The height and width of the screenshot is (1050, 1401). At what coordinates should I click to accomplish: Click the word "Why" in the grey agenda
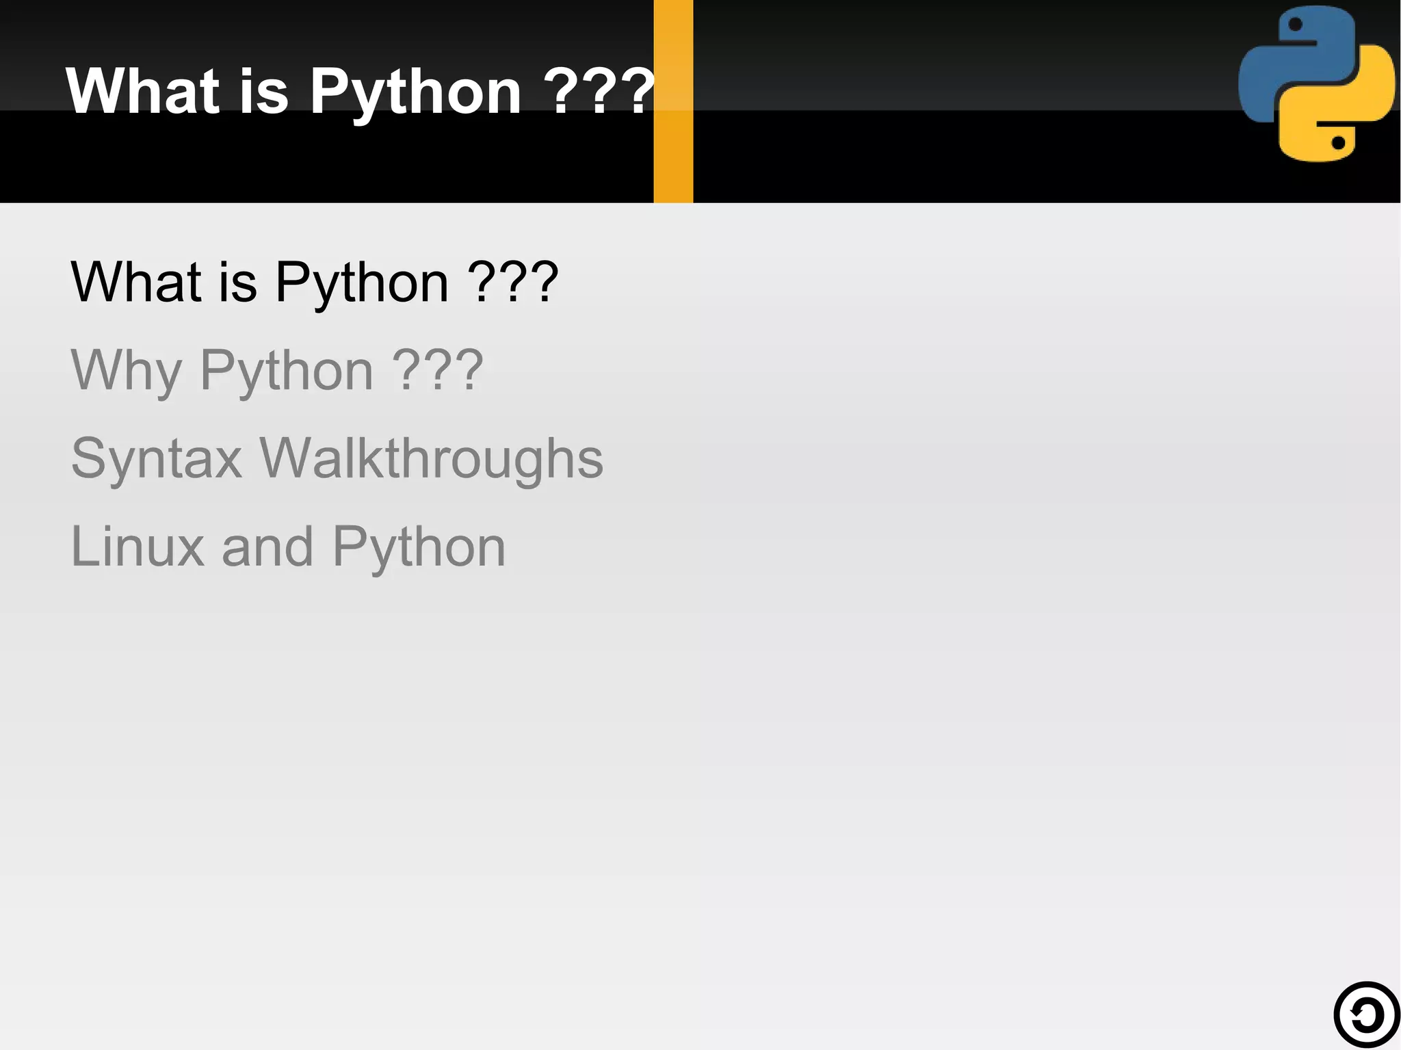coord(126,371)
